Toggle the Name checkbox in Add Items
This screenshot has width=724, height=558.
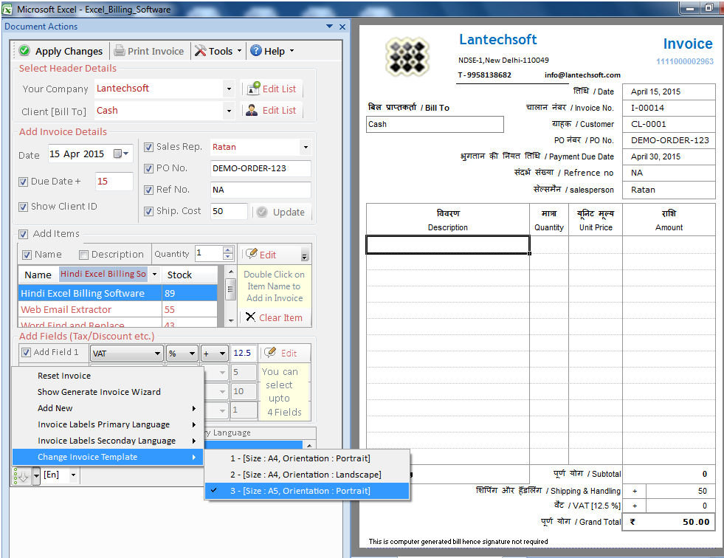(27, 255)
